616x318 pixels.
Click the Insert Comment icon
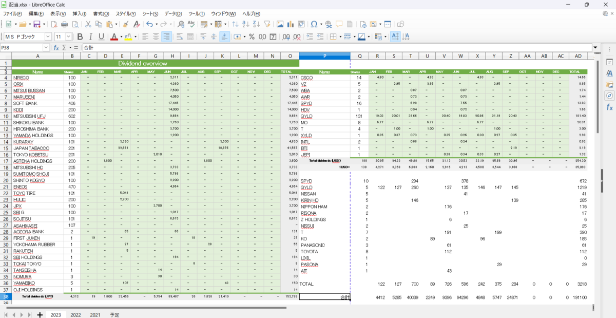pos(339,24)
